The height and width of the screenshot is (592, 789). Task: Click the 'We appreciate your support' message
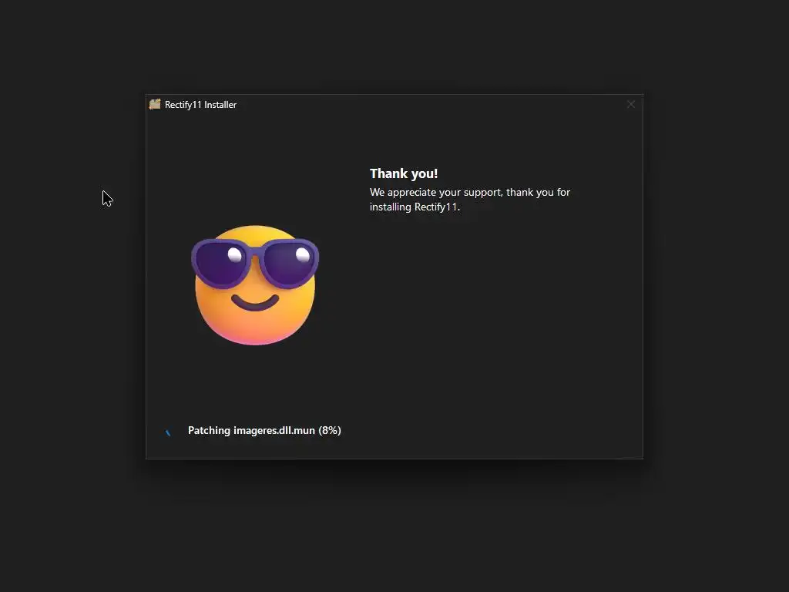click(x=469, y=200)
